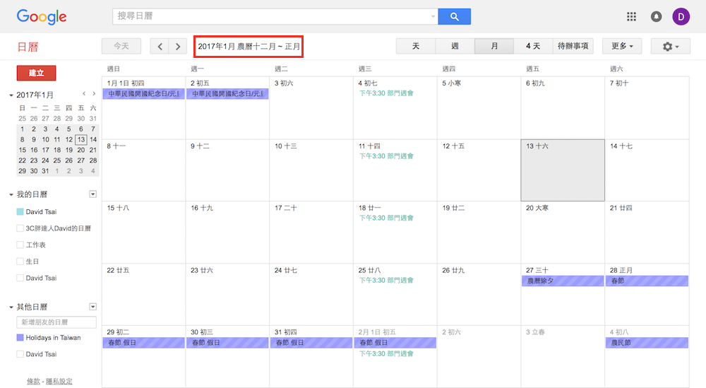Open the 更多 dropdown menu
706x388 pixels.
pyautogui.click(x=621, y=46)
